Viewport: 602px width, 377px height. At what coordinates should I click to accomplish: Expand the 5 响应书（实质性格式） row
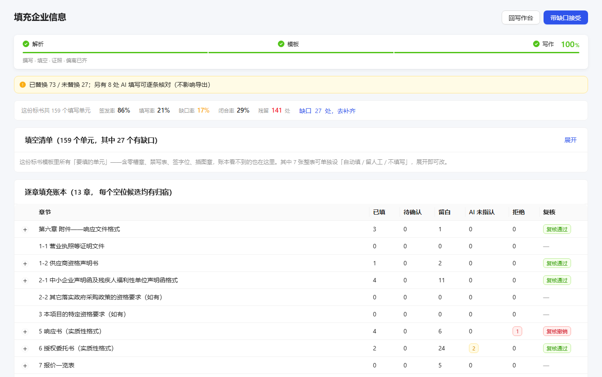[x=25, y=332]
